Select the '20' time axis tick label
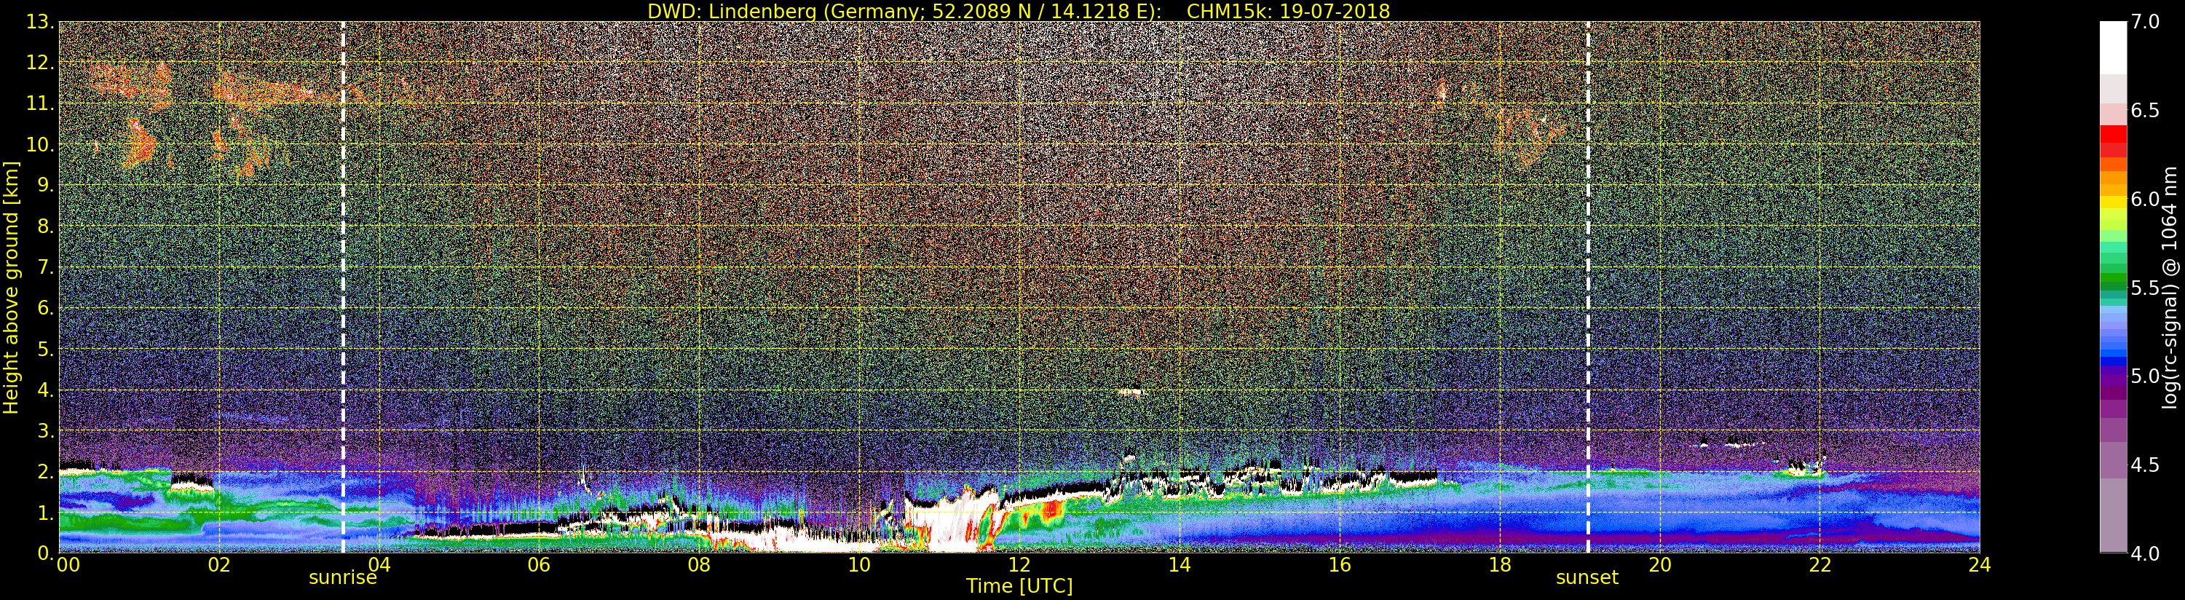The height and width of the screenshot is (600, 2185). (1659, 565)
